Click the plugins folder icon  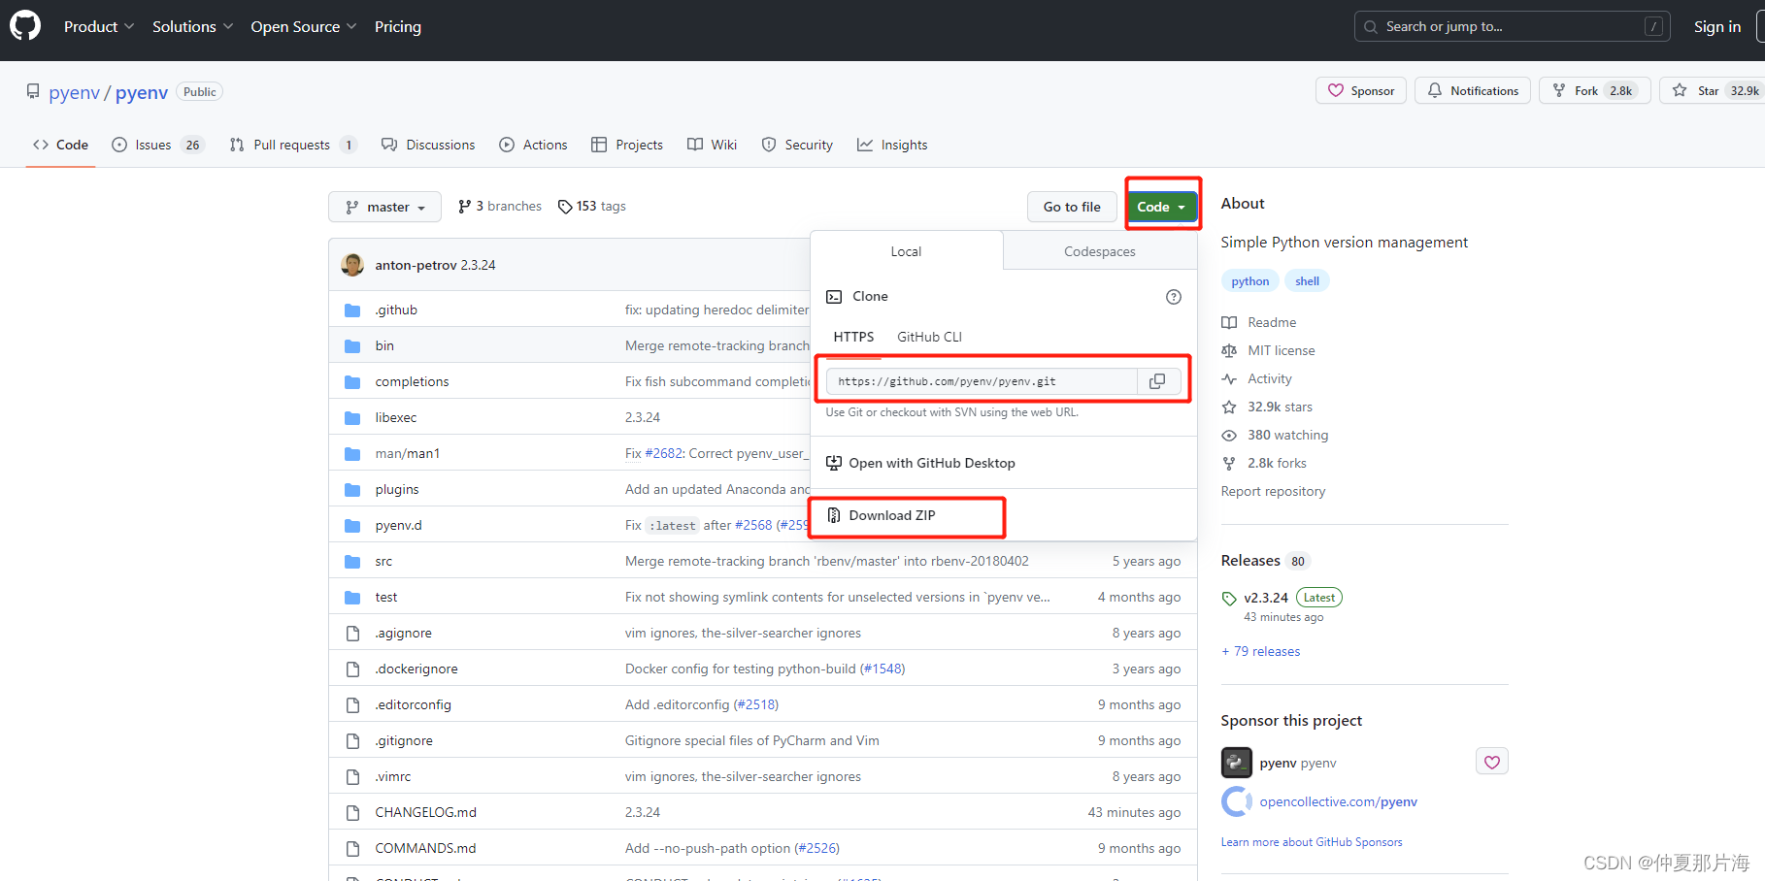click(352, 490)
